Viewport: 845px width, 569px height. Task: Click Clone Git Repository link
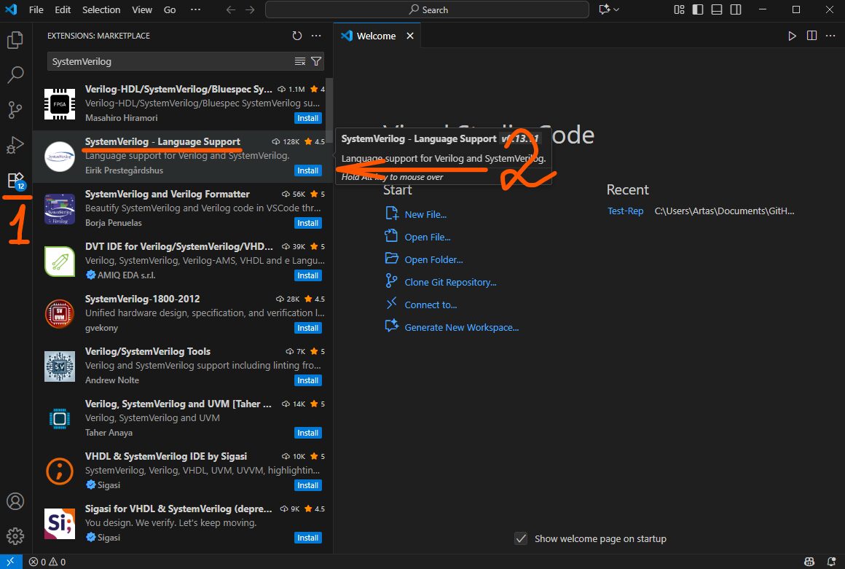(x=450, y=283)
